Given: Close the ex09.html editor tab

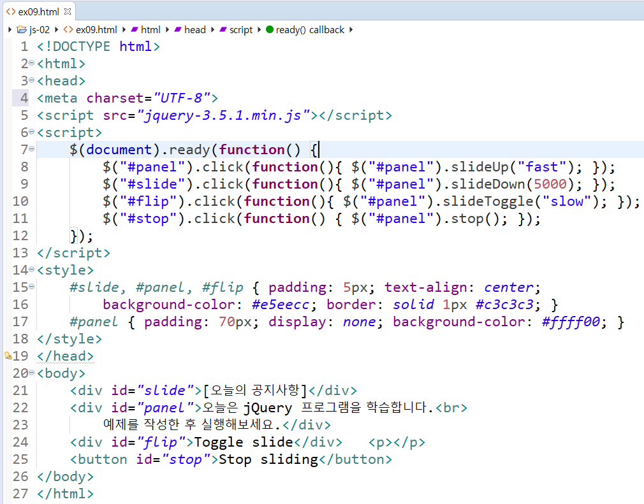Looking at the screenshot, I should 68,11.
